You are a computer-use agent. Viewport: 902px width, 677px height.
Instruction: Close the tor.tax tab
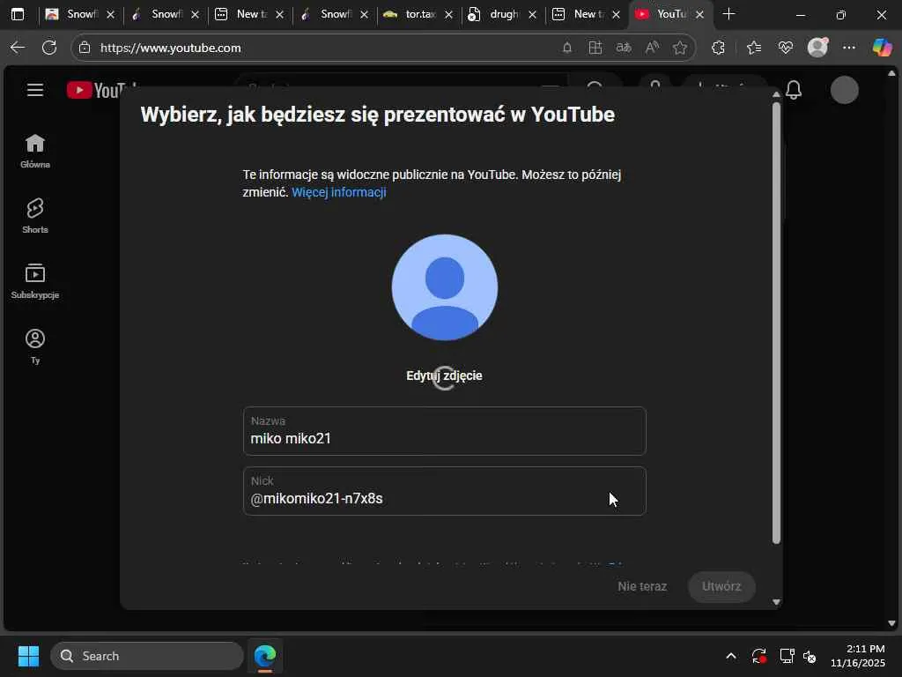pos(448,15)
